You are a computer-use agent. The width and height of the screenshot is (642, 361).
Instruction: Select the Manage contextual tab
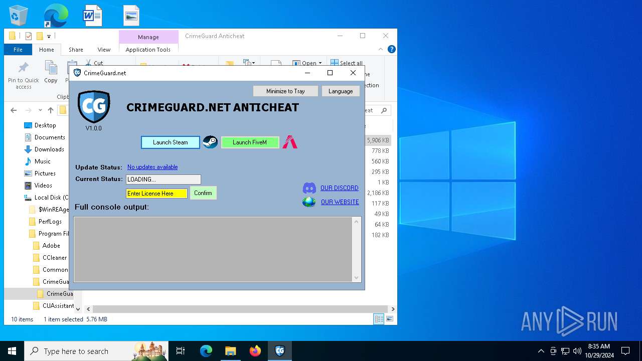pos(148,37)
